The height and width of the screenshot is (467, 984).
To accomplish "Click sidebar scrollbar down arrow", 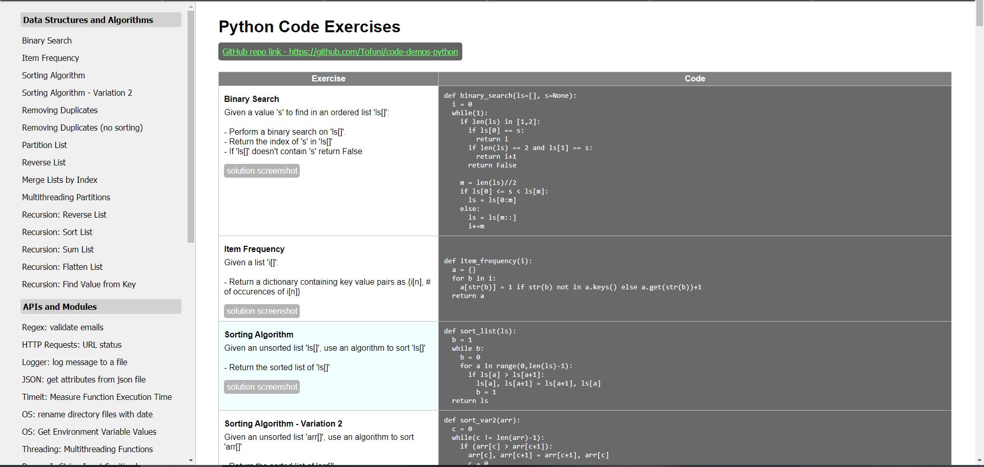I will [x=191, y=460].
